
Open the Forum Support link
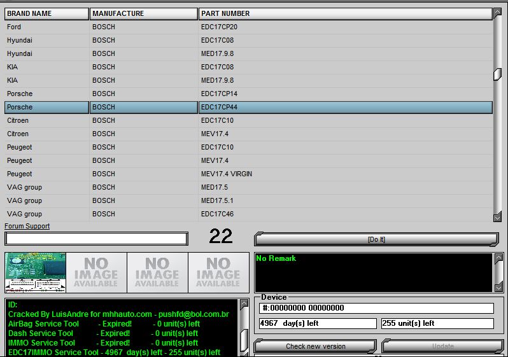tap(27, 227)
